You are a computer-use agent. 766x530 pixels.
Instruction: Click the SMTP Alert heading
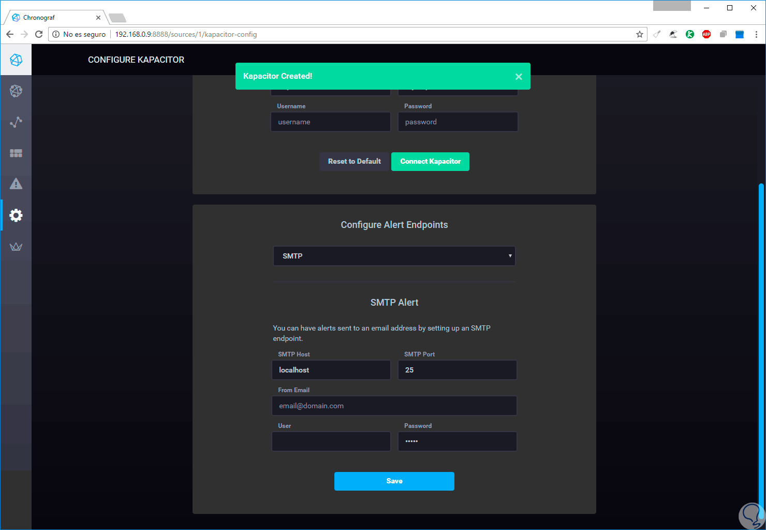394,303
